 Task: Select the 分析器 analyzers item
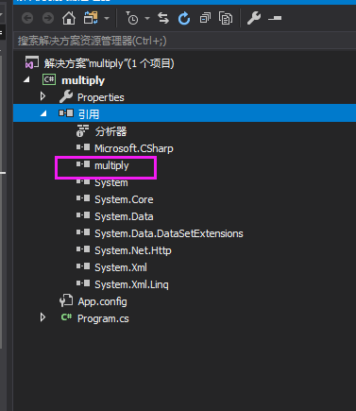click(x=110, y=131)
